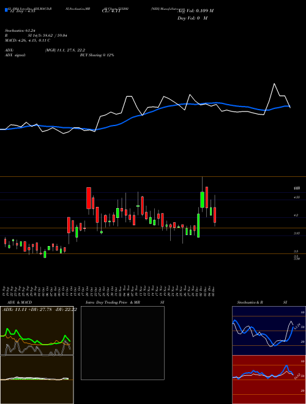The image size is (306, 404).
Task: Click the red-background RSI chart panel
Action: point(269,380)
